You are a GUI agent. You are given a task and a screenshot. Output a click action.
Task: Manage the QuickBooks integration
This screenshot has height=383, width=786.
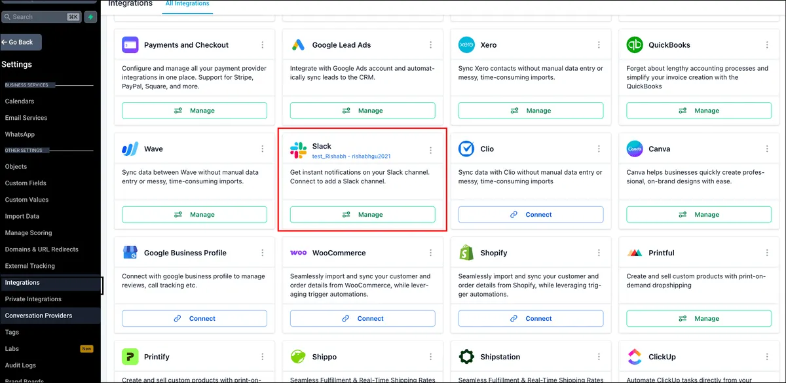pos(699,111)
